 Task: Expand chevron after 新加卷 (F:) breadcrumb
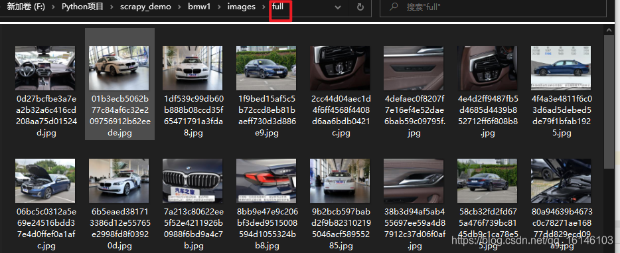tap(53, 7)
